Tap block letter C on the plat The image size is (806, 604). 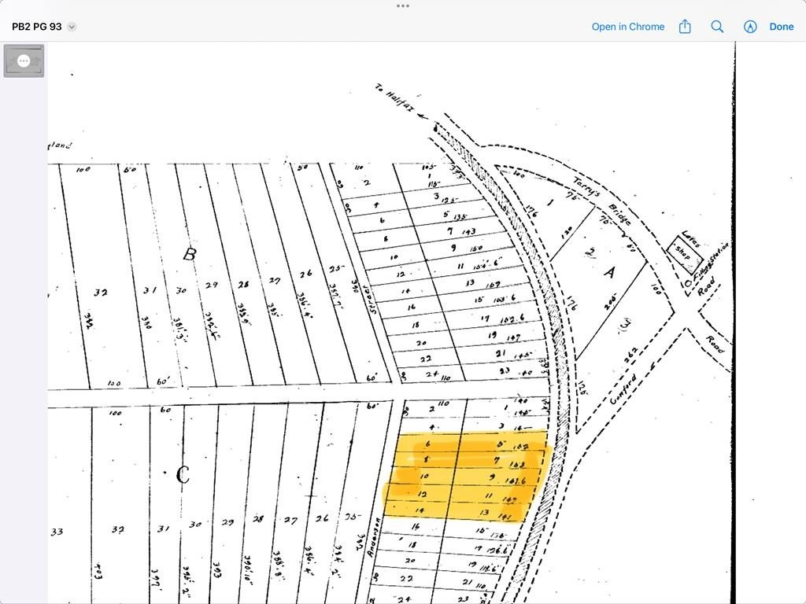pyautogui.click(x=183, y=475)
